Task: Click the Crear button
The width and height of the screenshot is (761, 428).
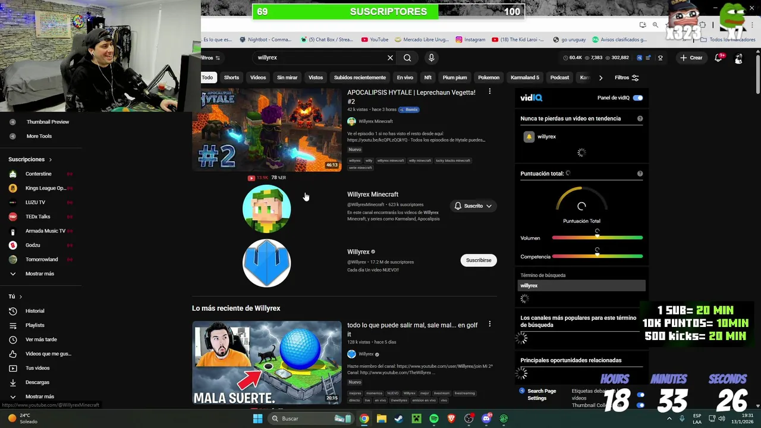Action: click(x=691, y=58)
